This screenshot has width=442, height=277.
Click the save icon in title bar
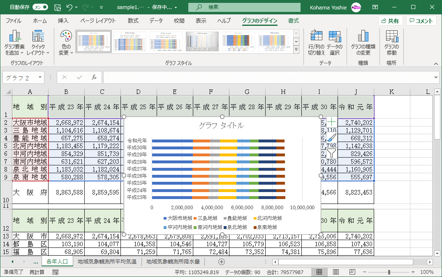click(57, 7)
